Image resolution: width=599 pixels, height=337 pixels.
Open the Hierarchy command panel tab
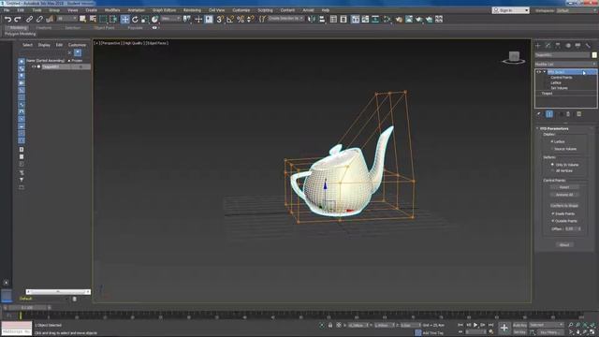pos(558,46)
